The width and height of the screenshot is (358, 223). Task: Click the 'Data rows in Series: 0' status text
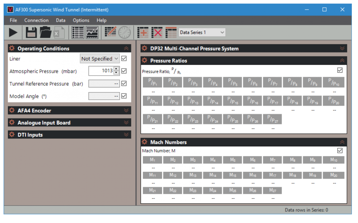306,210
